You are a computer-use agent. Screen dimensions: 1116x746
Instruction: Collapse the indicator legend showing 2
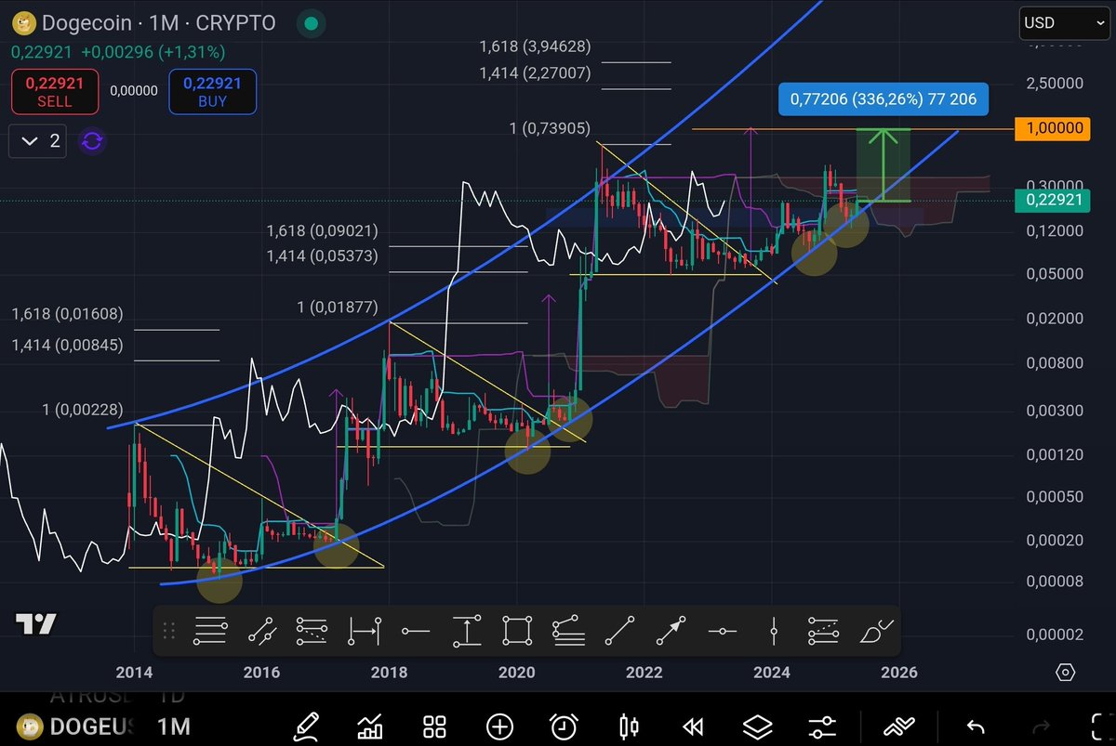point(37,141)
